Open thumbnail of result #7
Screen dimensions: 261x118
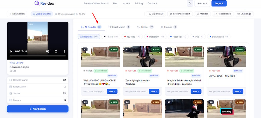[x=184, y=108]
